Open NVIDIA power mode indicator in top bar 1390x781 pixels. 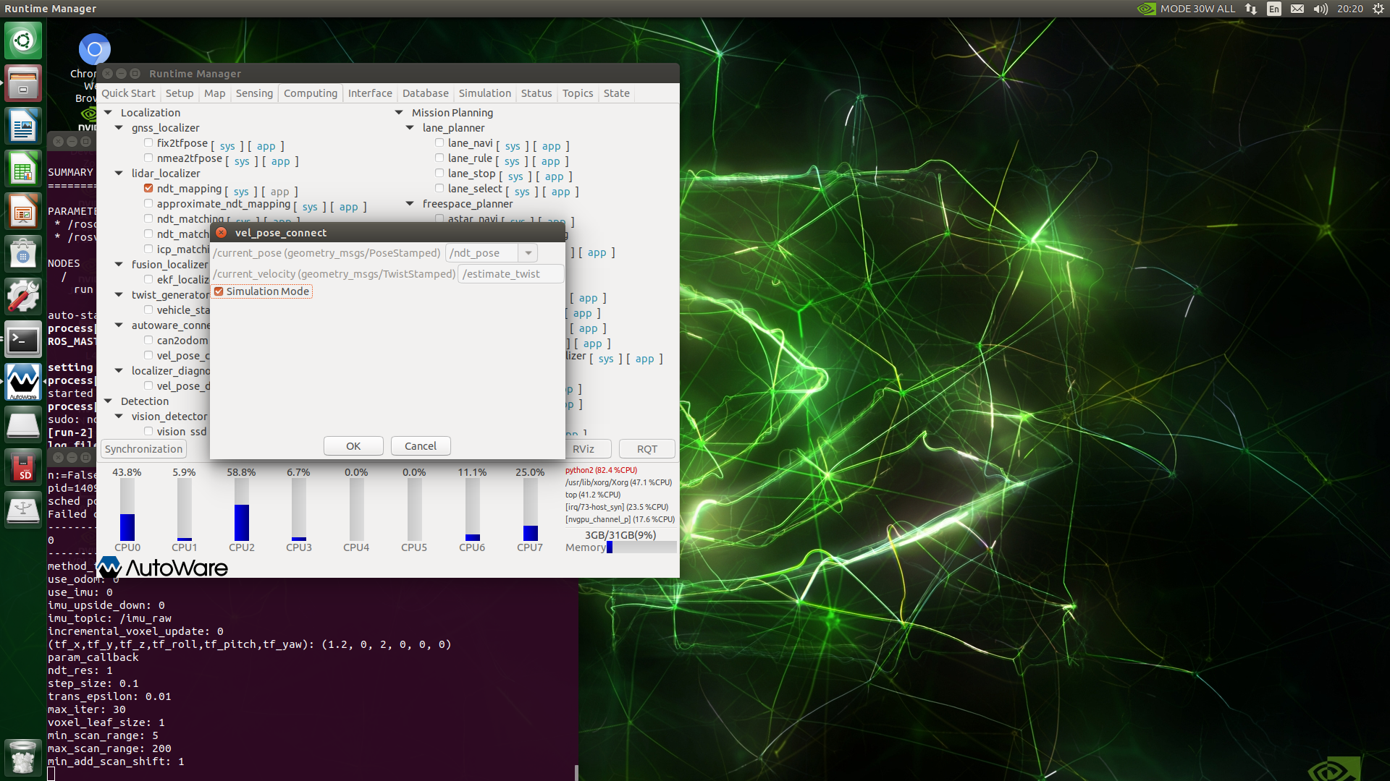1186,9
